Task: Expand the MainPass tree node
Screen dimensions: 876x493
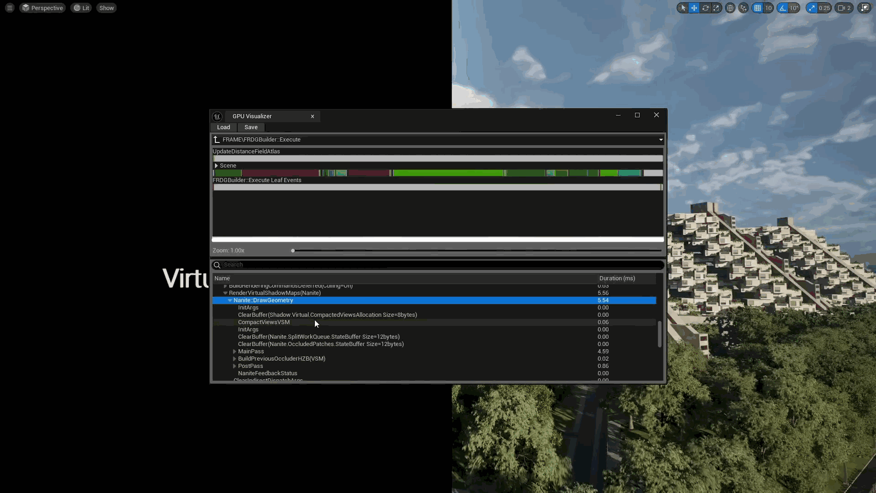Action: (x=234, y=352)
